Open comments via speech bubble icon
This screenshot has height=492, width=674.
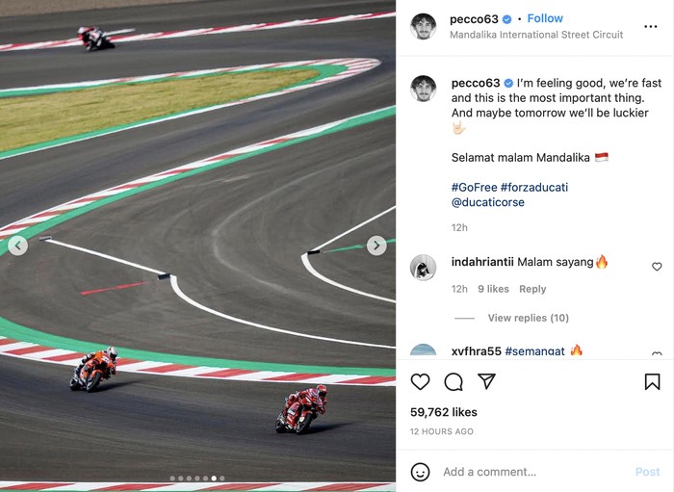[x=454, y=382]
